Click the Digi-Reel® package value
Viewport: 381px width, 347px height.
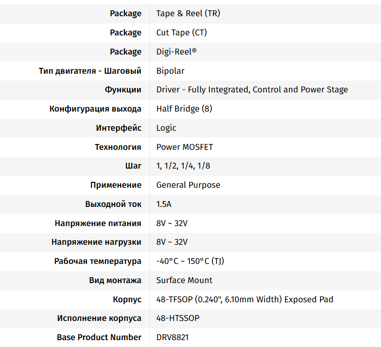(176, 52)
